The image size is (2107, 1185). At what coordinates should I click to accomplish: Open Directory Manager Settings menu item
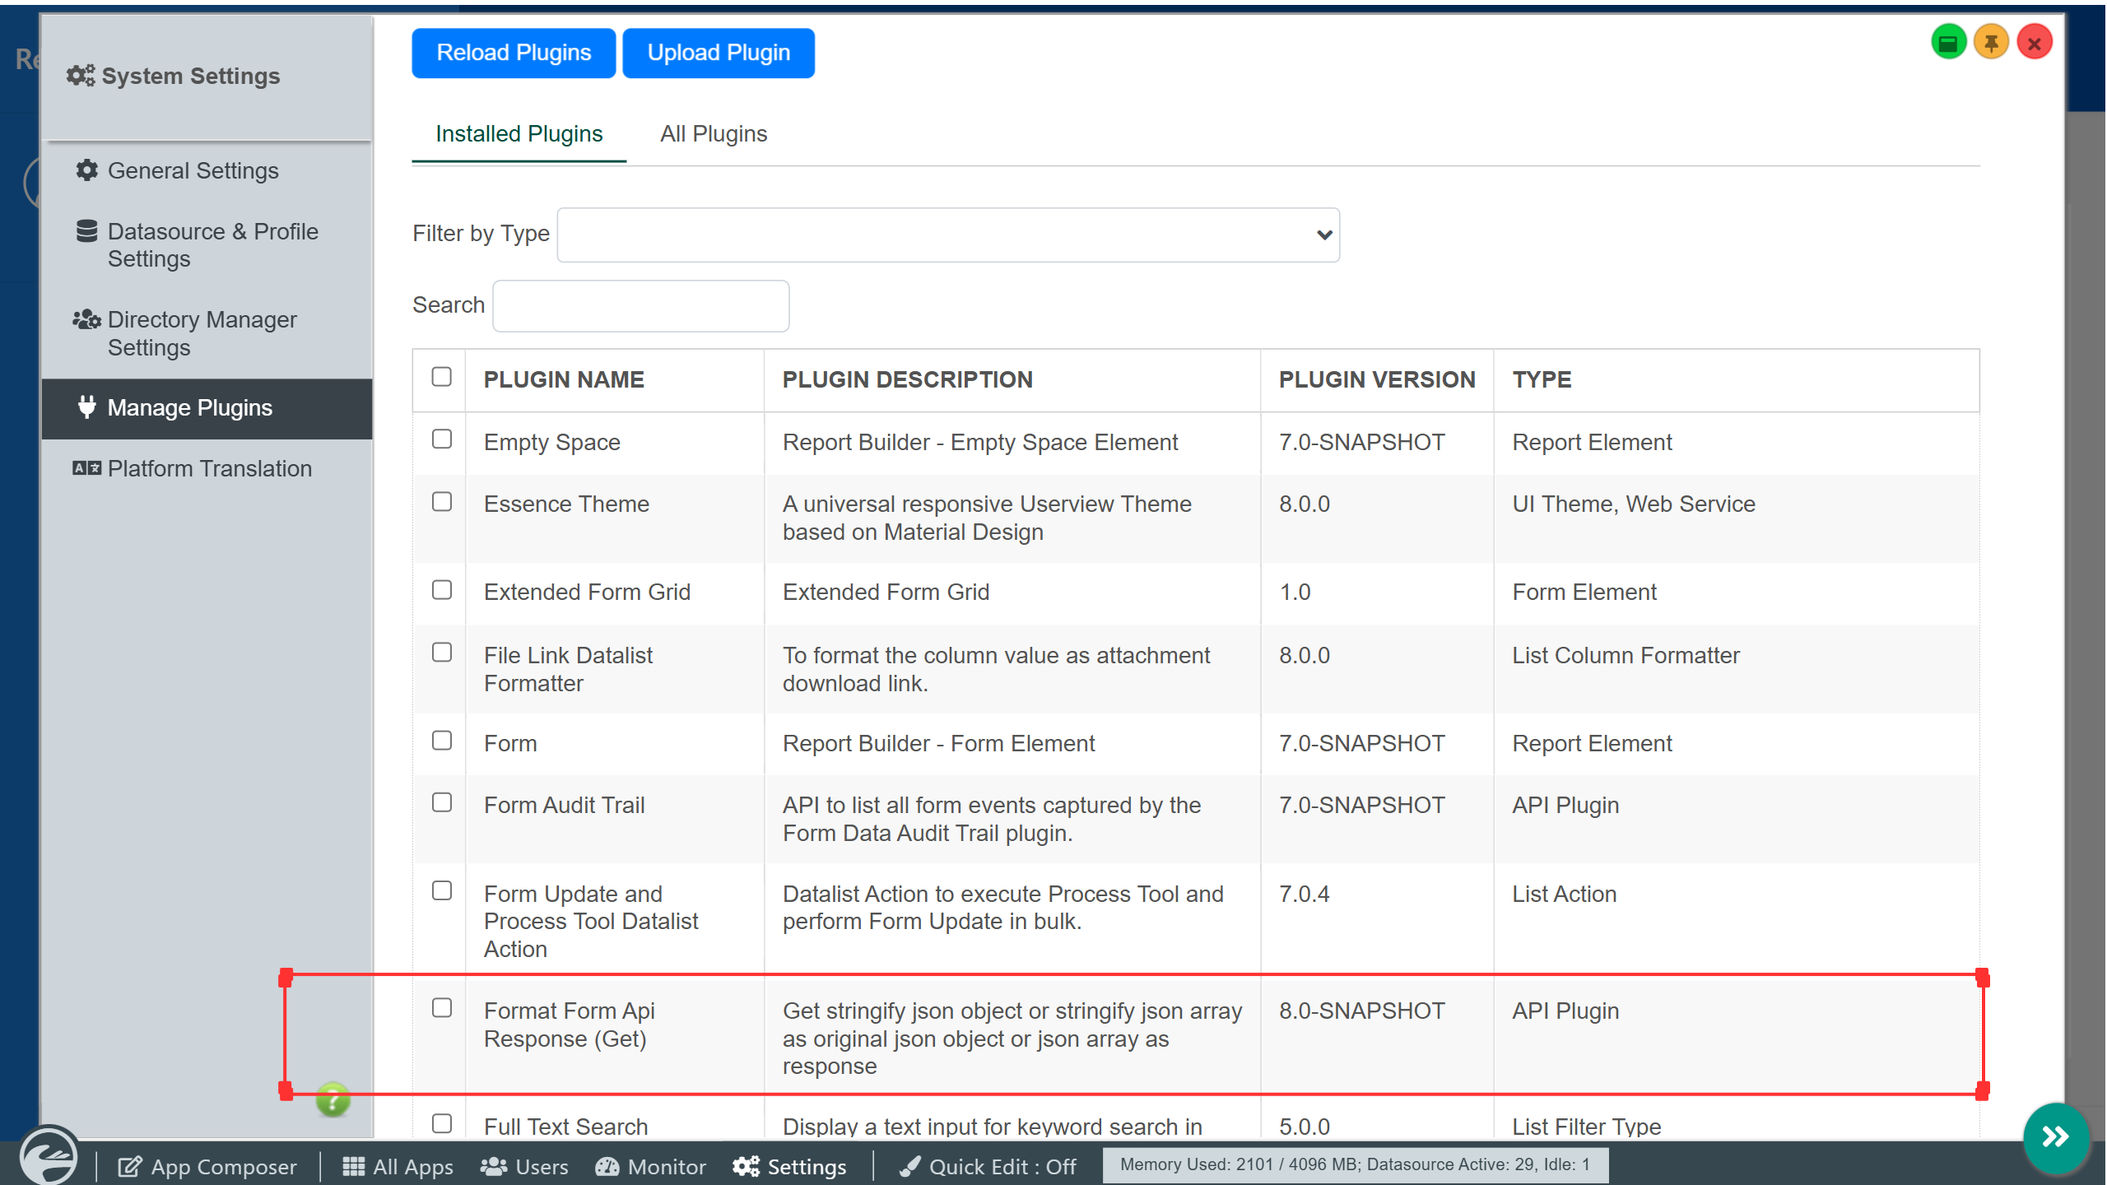click(x=202, y=333)
